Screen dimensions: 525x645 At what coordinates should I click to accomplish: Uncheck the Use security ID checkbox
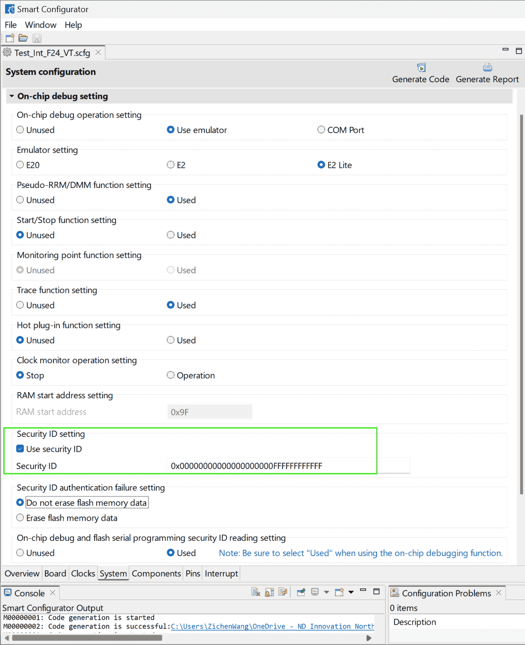[20, 449]
